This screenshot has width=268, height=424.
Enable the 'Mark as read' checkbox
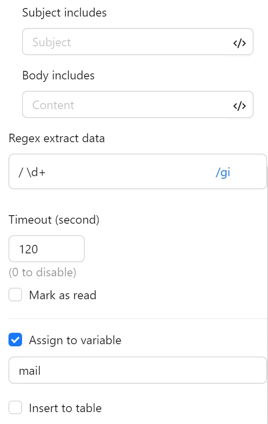[x=15, y=295]
